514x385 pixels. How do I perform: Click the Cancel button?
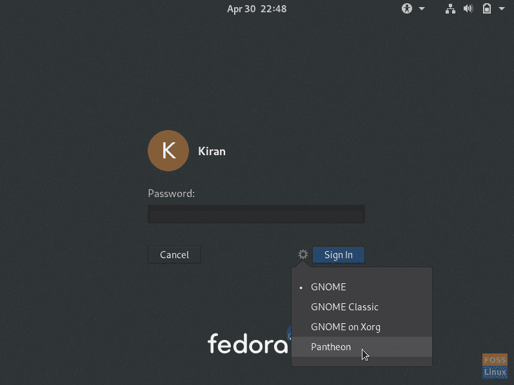click(174, 255)
